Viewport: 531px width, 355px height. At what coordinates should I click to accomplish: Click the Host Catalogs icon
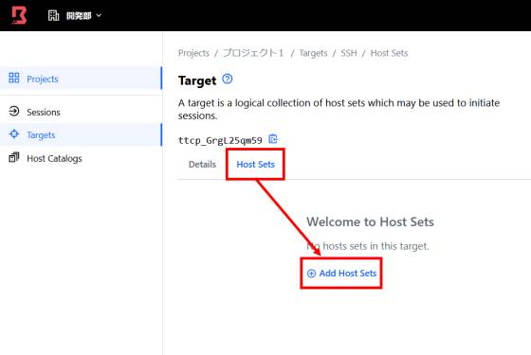coord(14,157)
